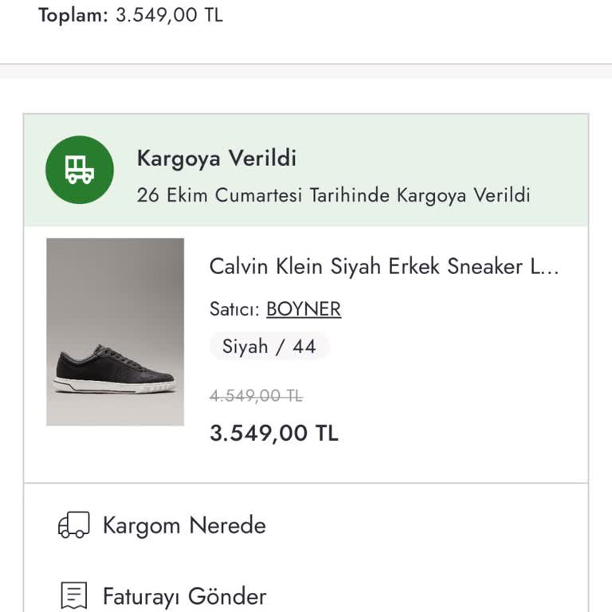Click the Calvin Klein sneaker product thumbnail
612x612 pixels.
tap(116, 331)
